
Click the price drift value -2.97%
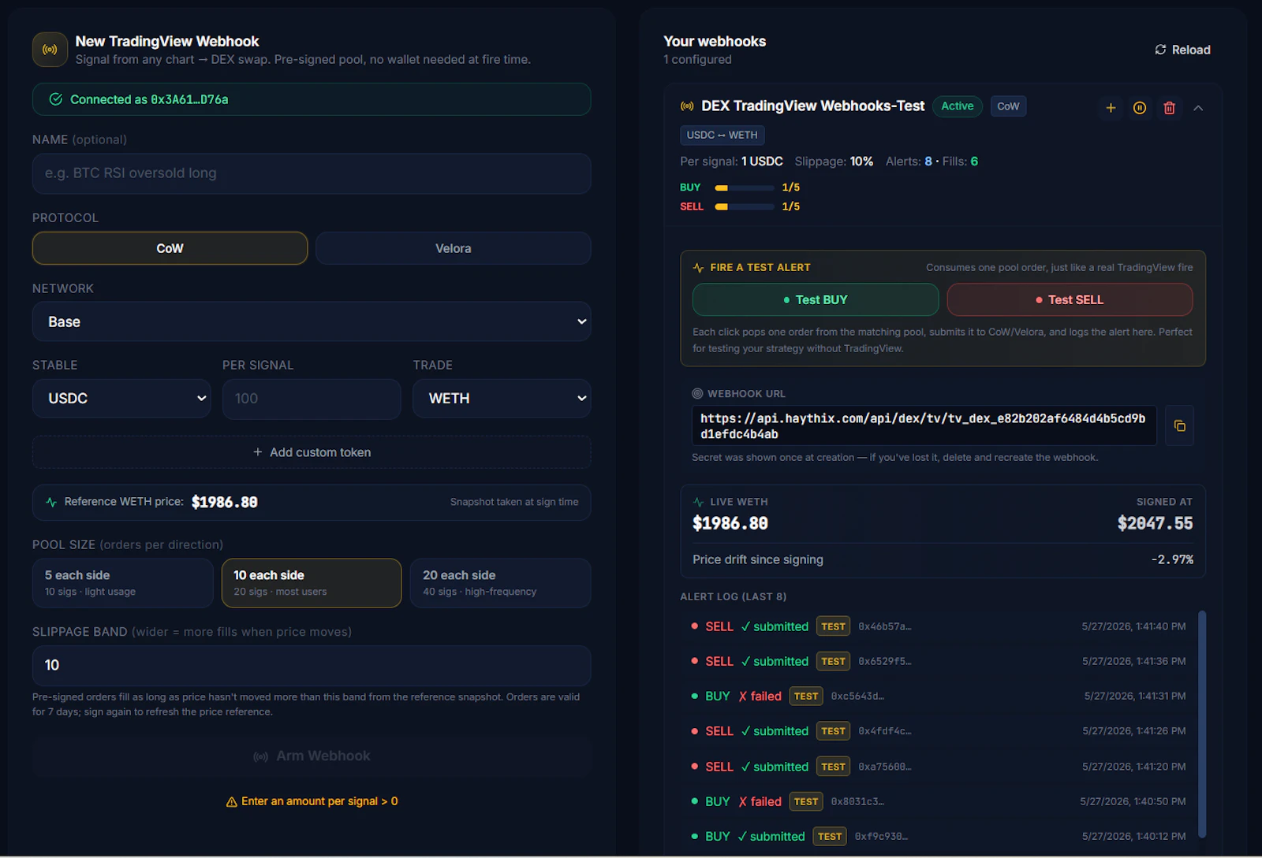click(x=1172, y=560)
